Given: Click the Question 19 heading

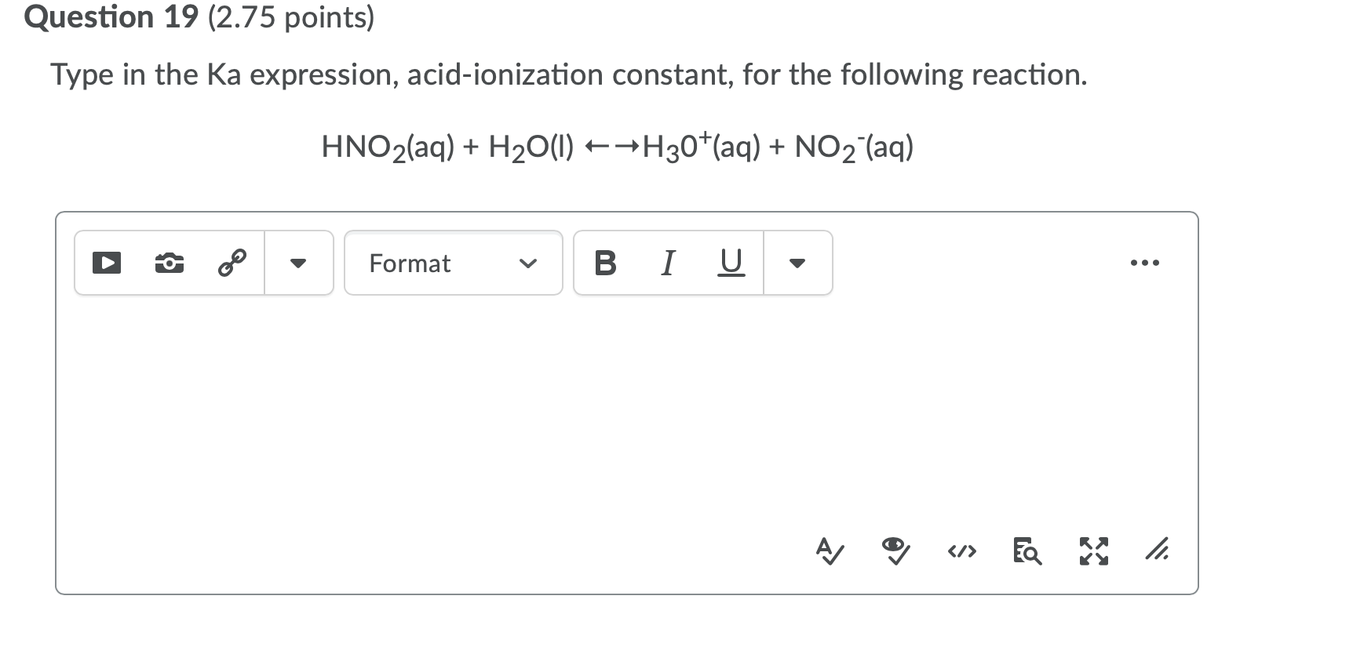Looking at the screenshot, I should click(106, 16).
